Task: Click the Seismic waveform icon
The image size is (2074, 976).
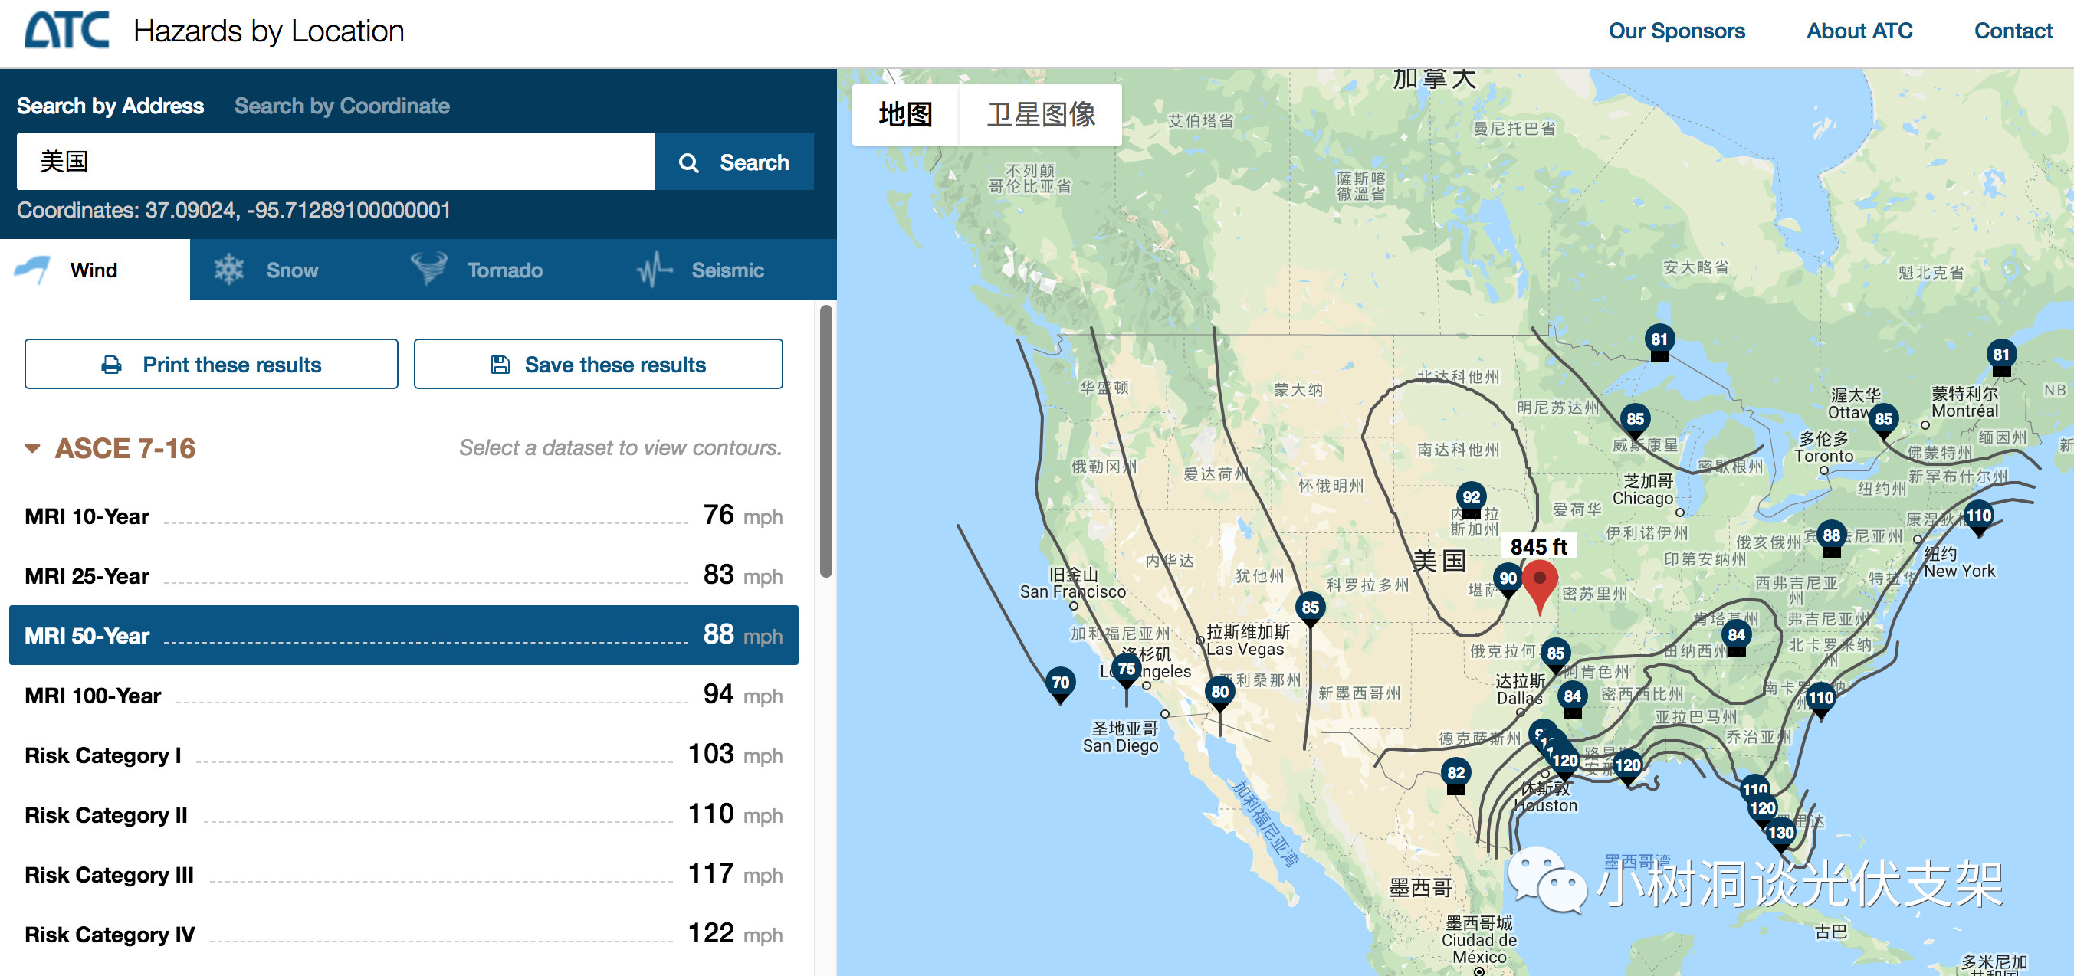Action: [655, 270]
